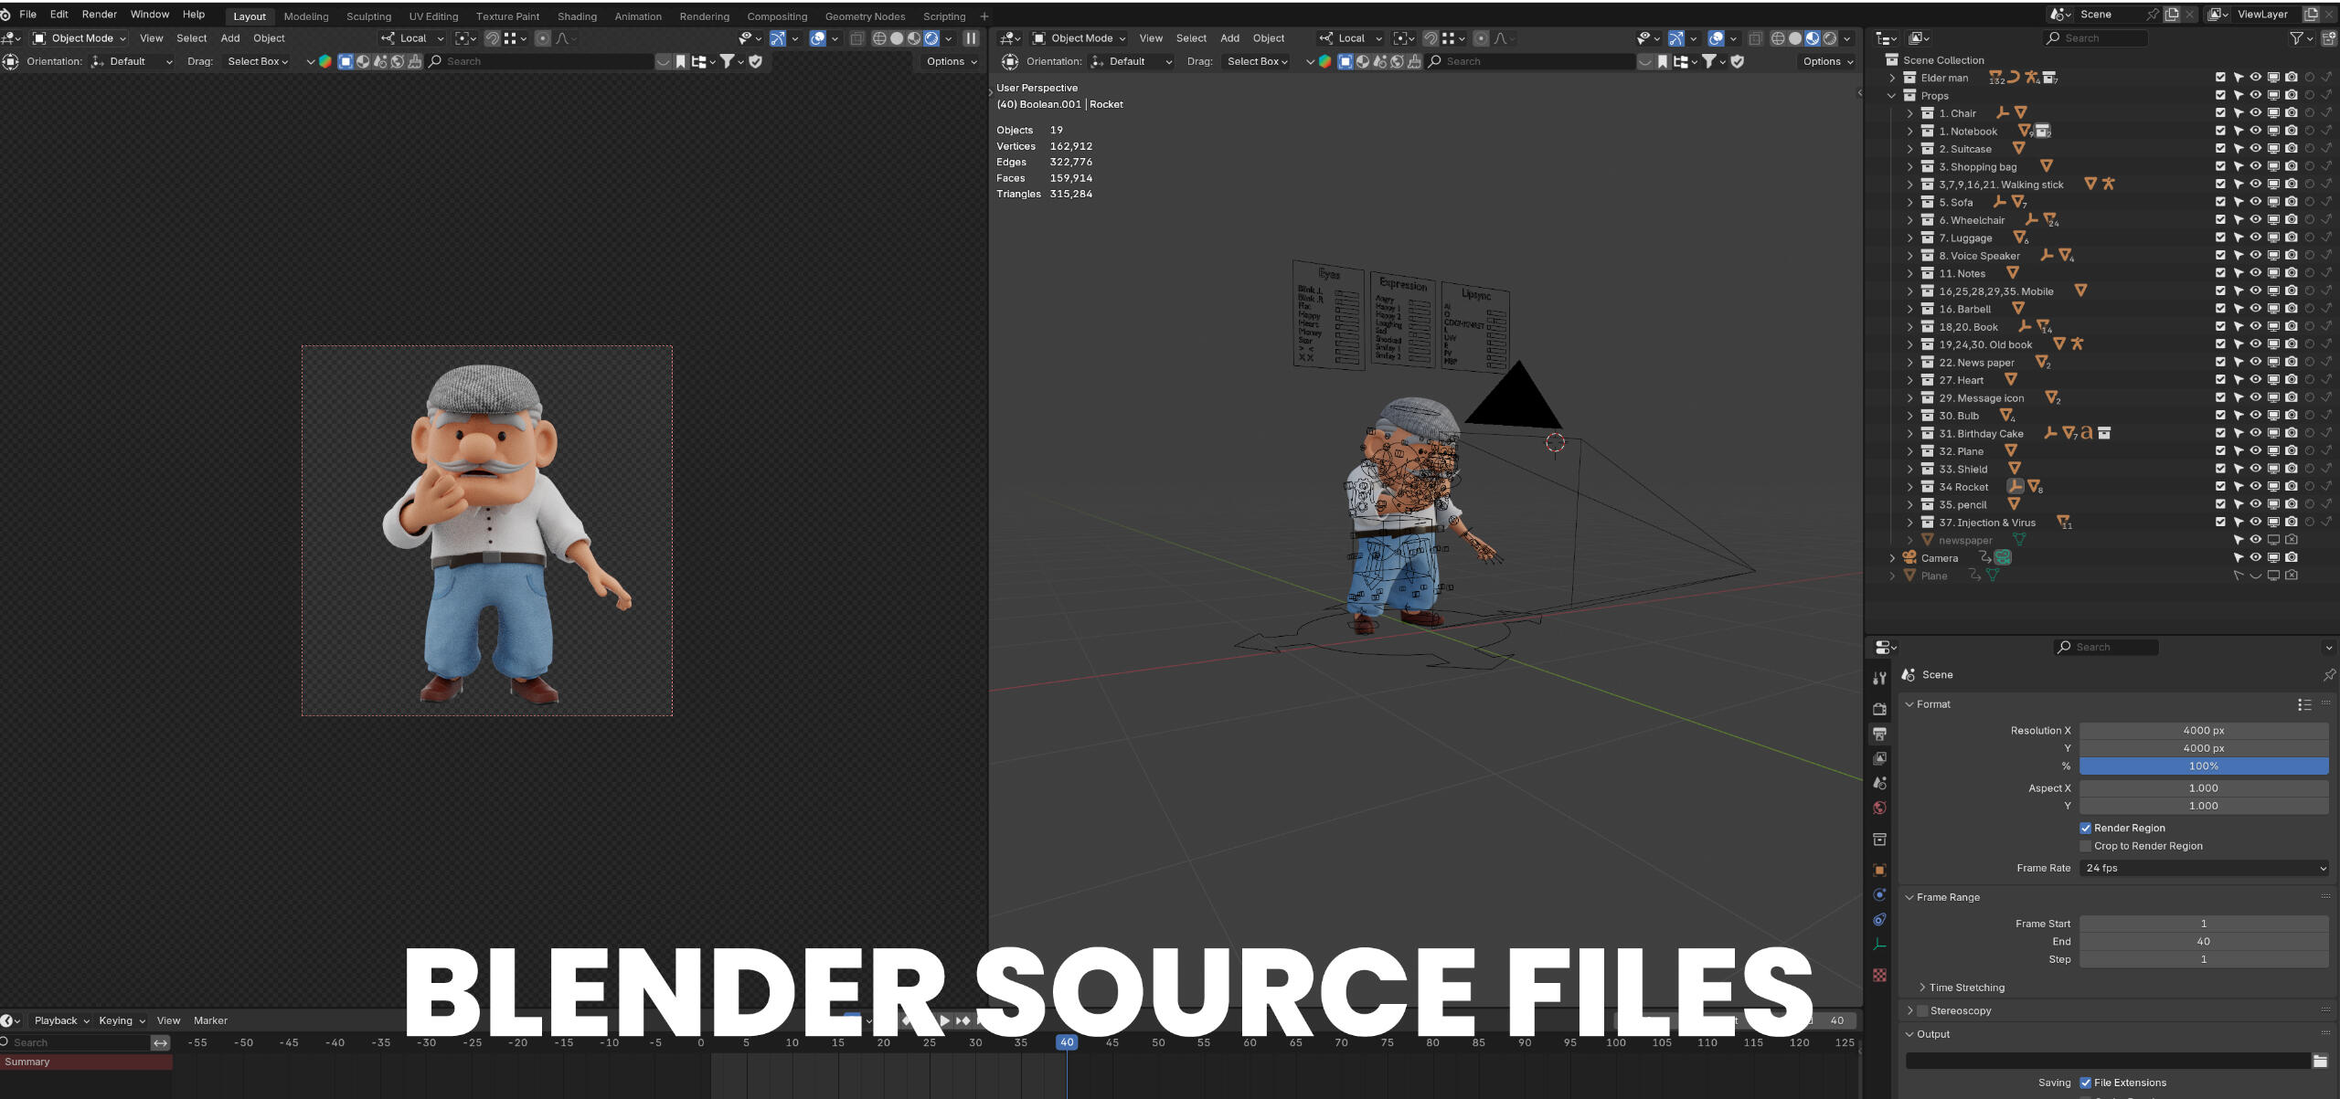Open the Frame Rate dropdown
This screenshot has height=1099, width=2340.
click(x=2203, y=868)
